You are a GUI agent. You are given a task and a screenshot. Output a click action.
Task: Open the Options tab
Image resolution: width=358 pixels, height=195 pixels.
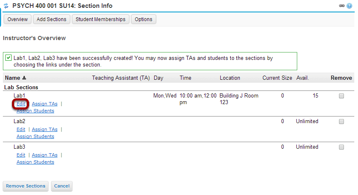pyautogui.click(x=143, y=19)
